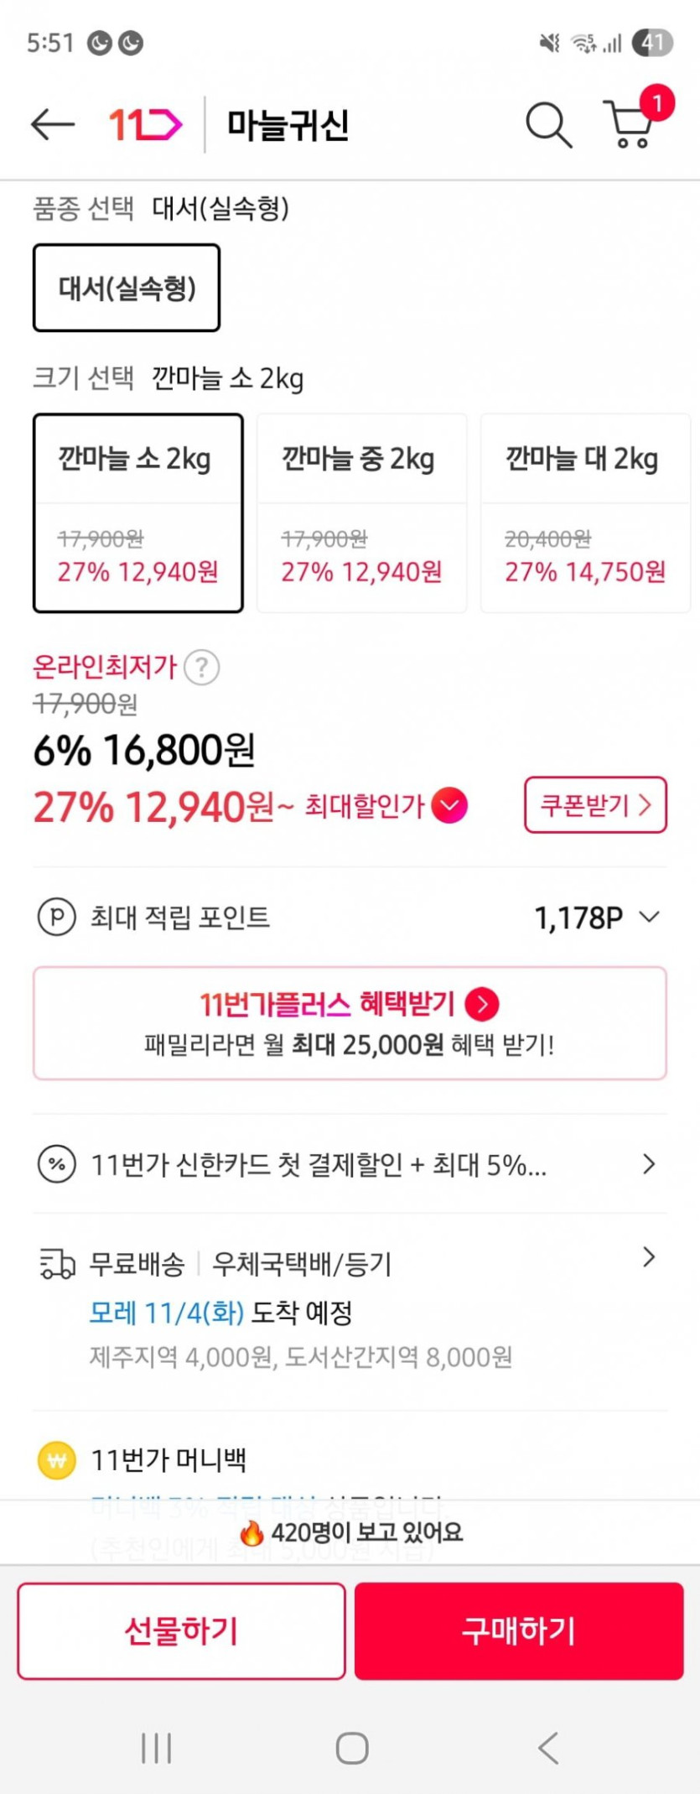Tap the 구매하기 purchase button
This screenshot has width=700, height=1794.
point(519,1631)
